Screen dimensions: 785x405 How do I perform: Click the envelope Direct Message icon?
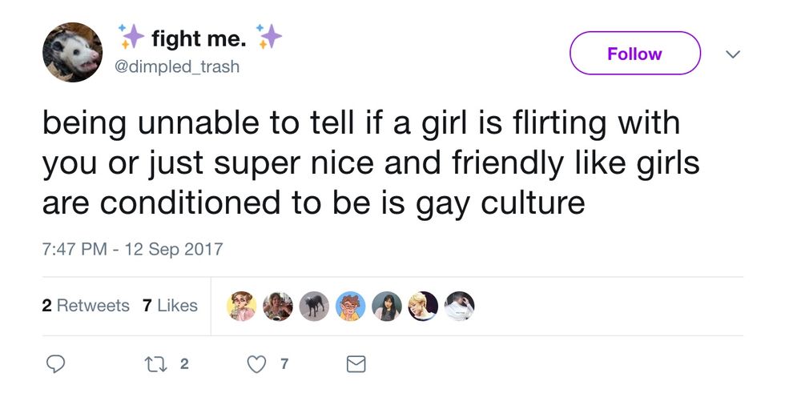point(355,364)
